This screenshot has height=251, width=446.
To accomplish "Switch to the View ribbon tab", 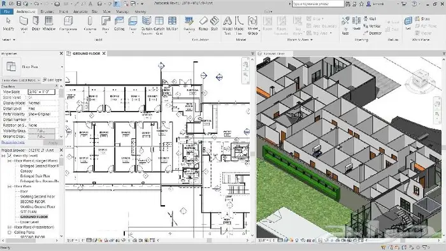I will tap(106, 11).
